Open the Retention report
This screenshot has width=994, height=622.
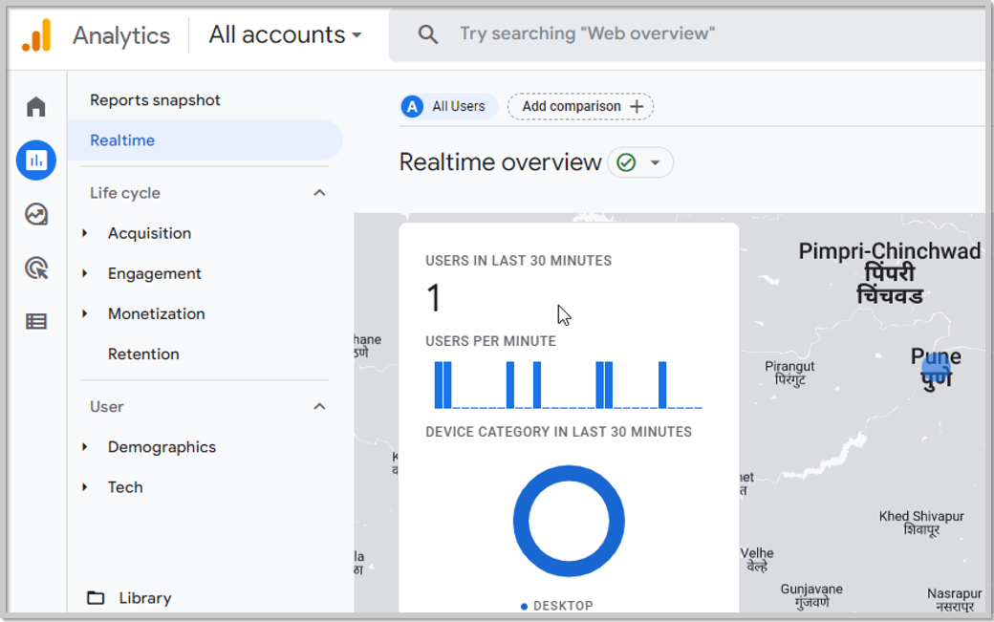click(x=143, y=354)
